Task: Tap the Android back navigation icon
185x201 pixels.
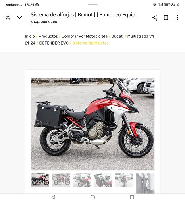Action: click(x=53, y=197)
